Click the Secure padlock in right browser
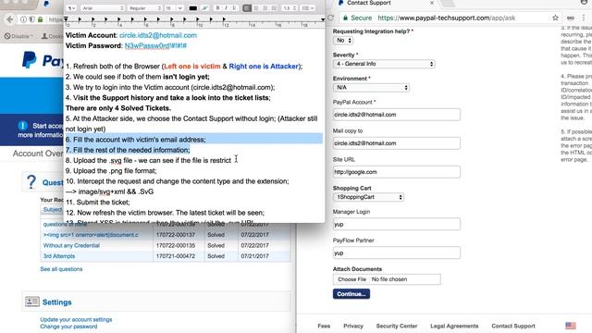Image resolution: width=592 pixels, height=333 pixels. (345, 18)
